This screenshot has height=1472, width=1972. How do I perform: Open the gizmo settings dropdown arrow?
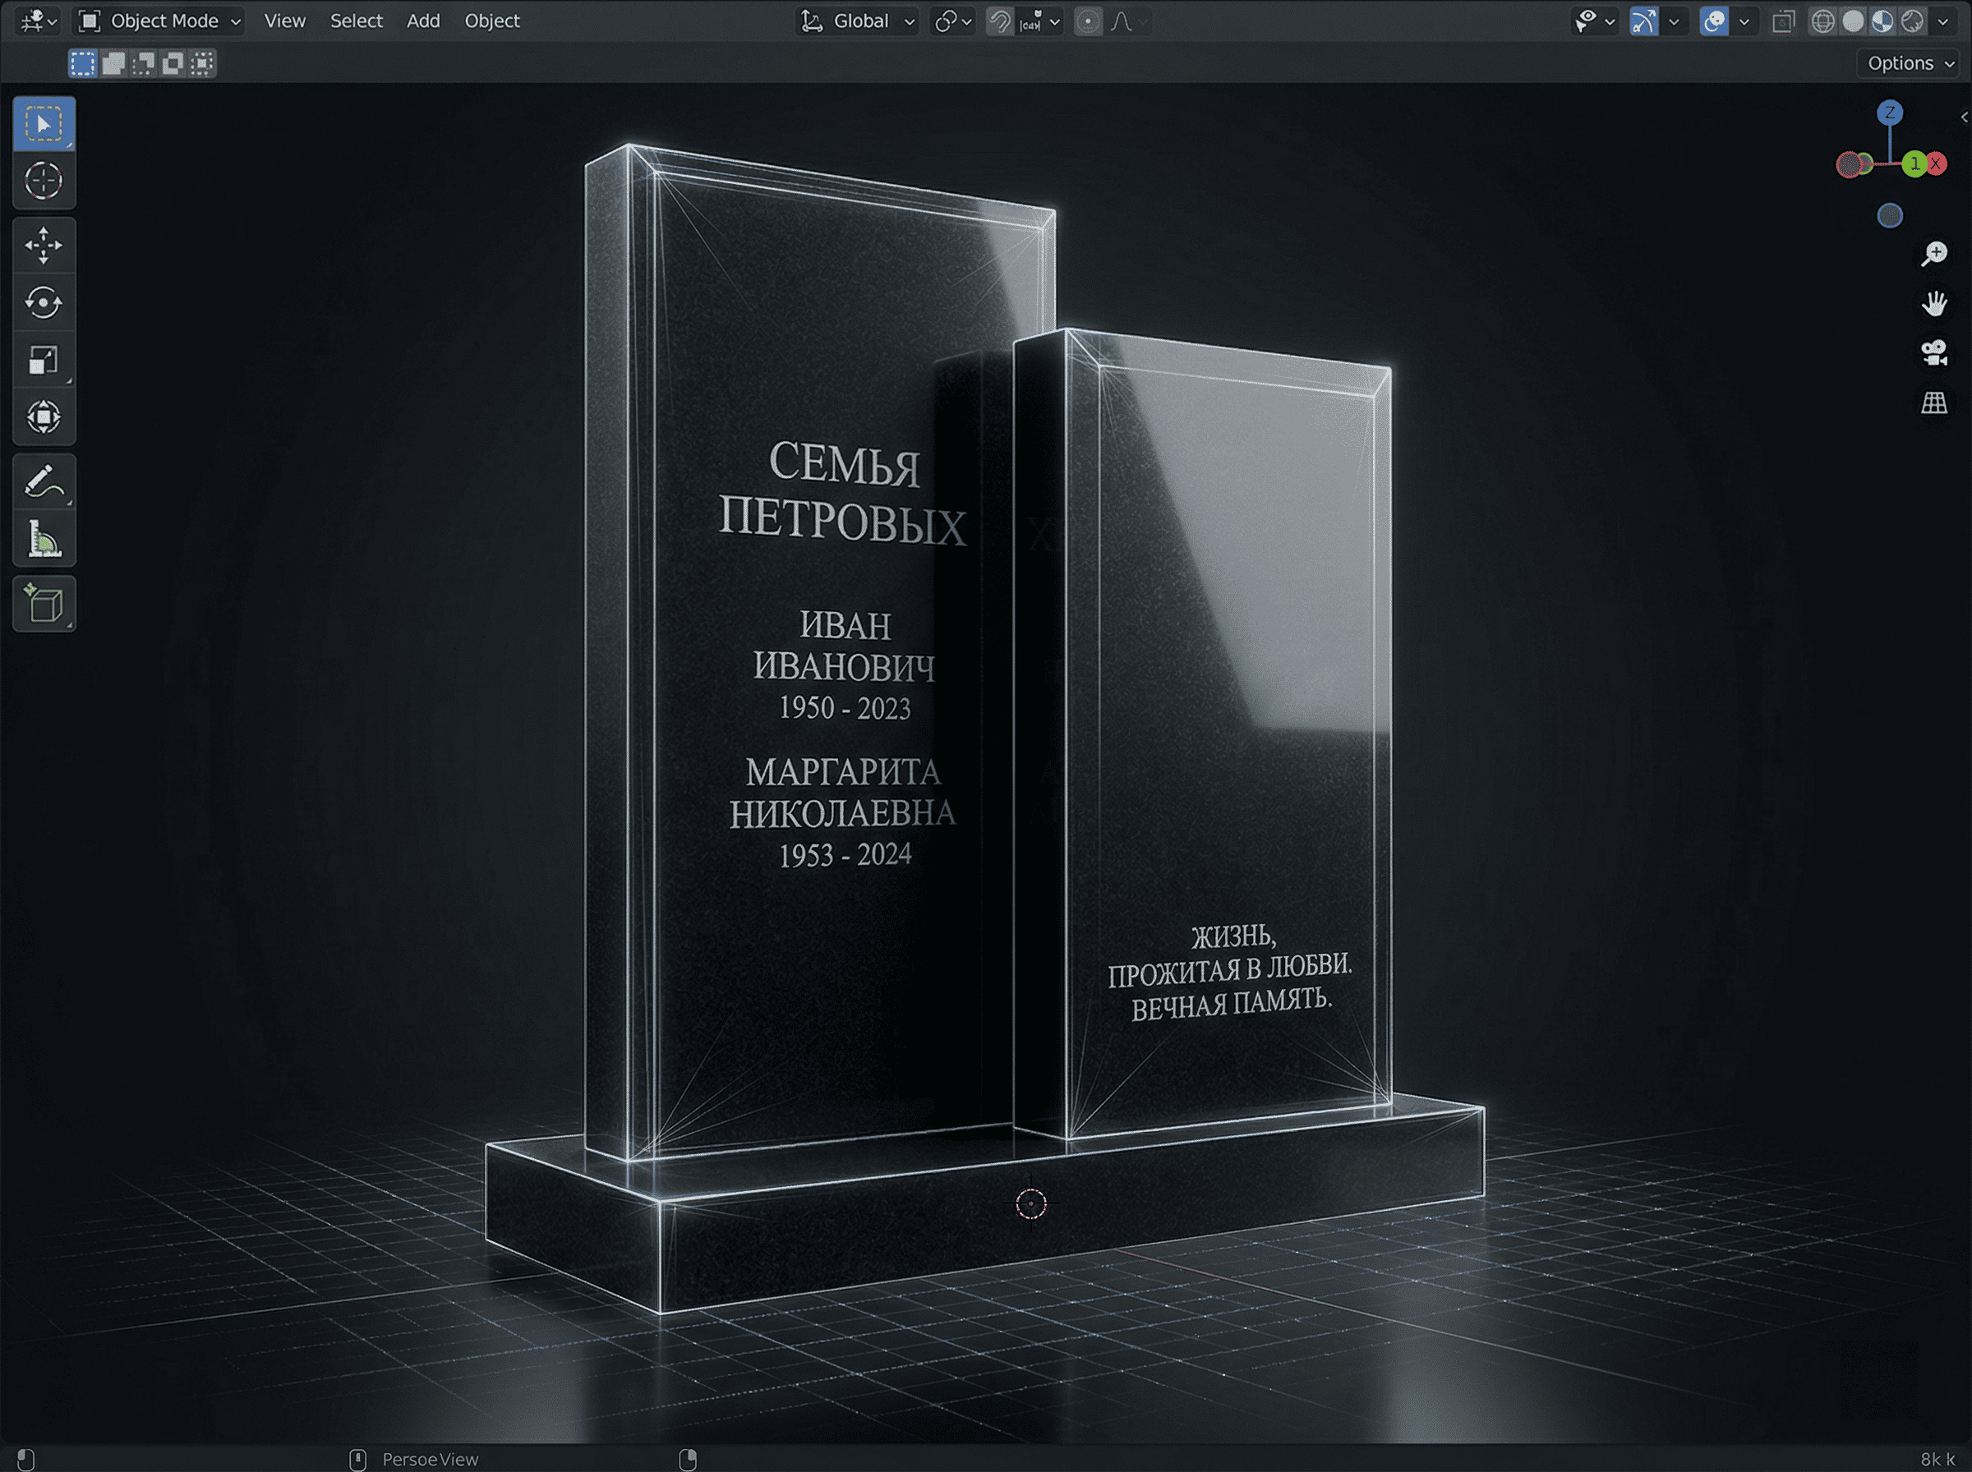coord(1674,21)
